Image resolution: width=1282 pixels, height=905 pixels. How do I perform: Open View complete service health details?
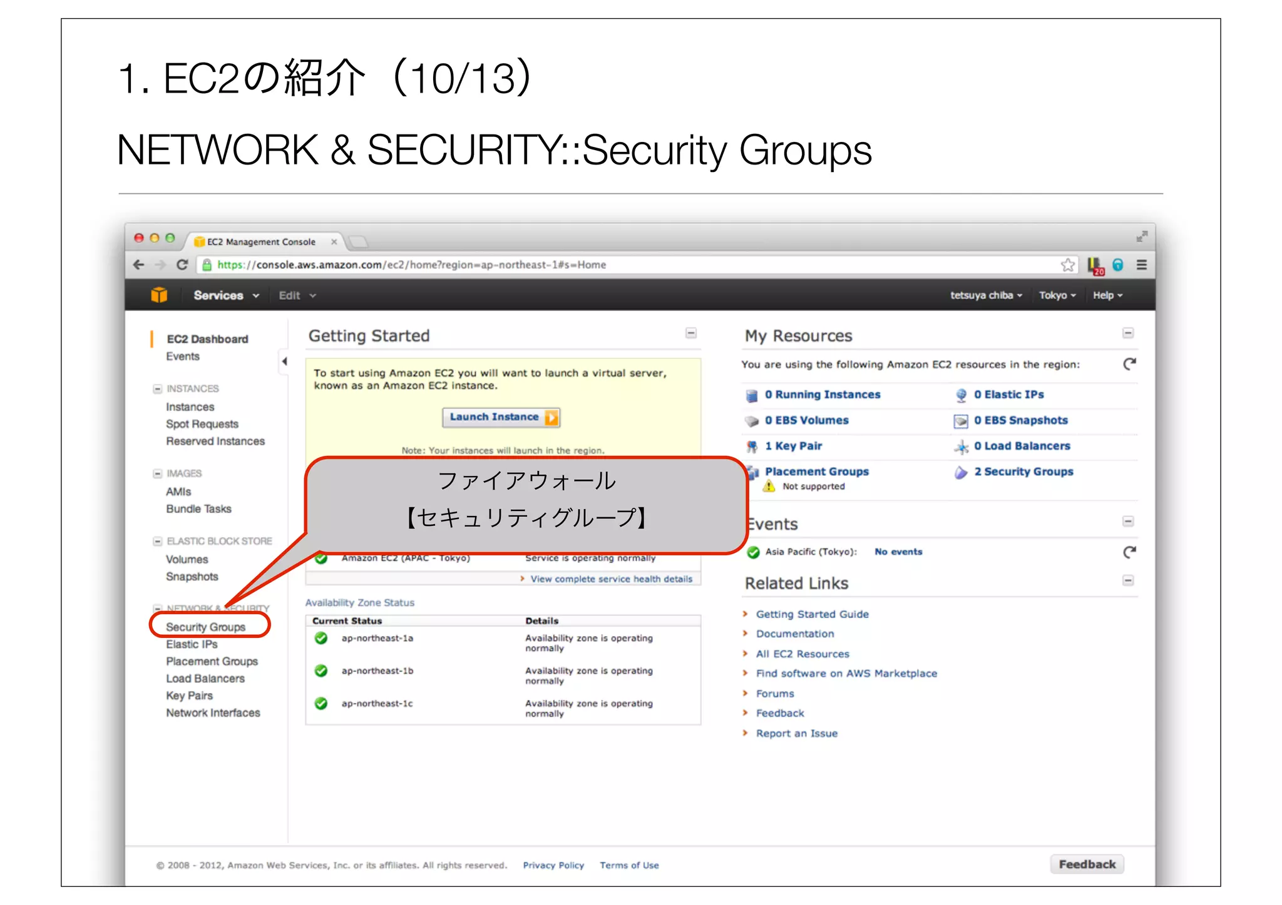(611, 579)
